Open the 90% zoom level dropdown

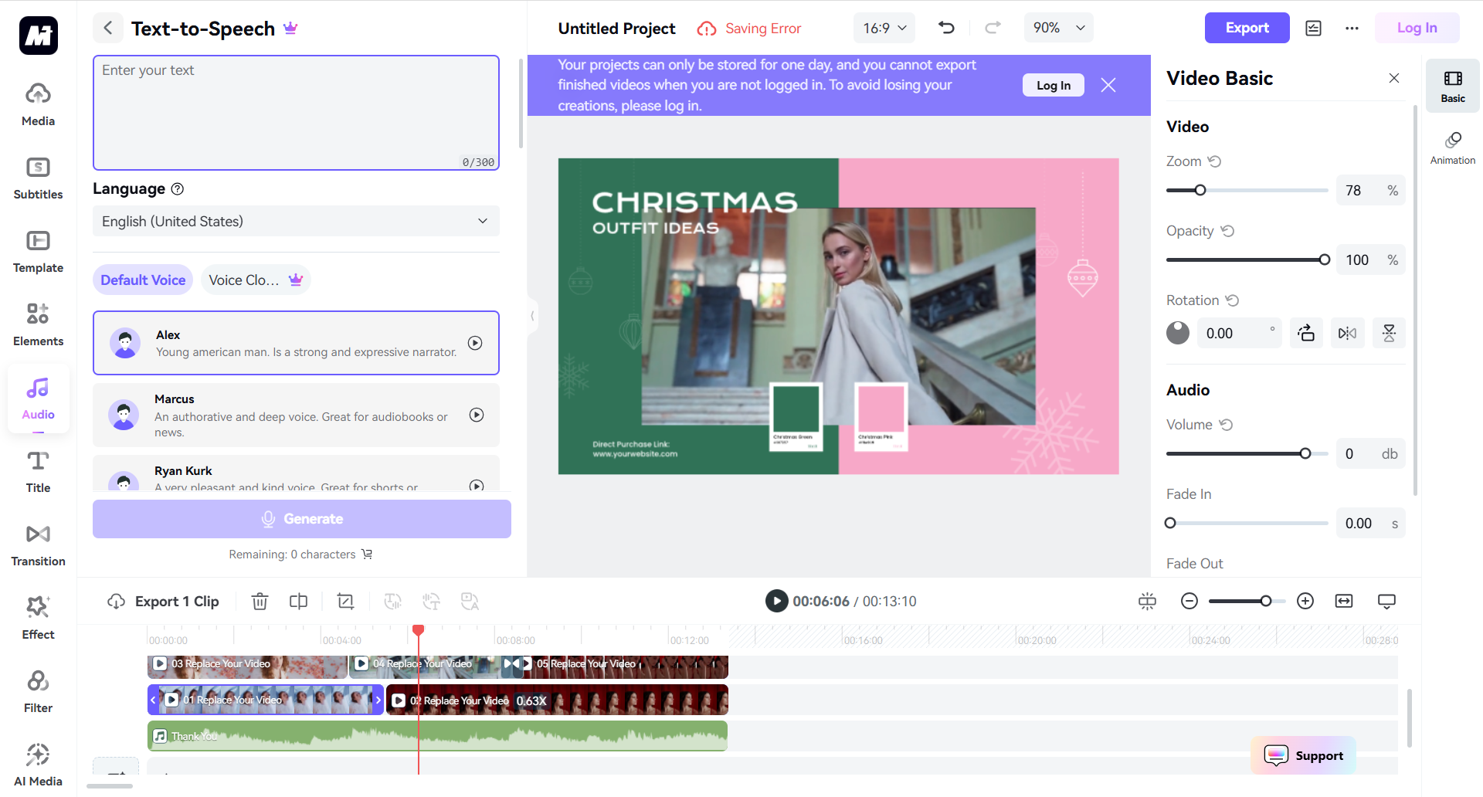coord(1058,28)
